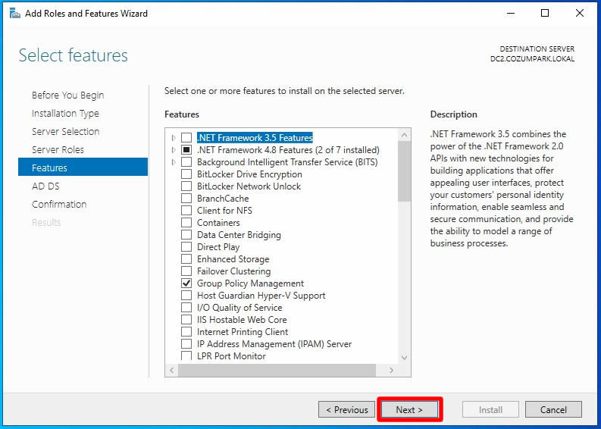Jump to the Confirmation step

[59, 204]
